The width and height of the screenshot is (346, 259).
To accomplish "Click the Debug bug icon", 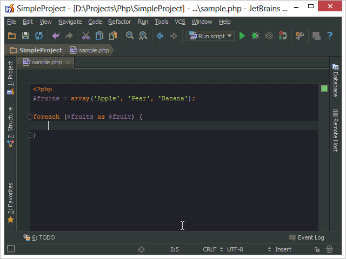I will (x=255, y=36).
